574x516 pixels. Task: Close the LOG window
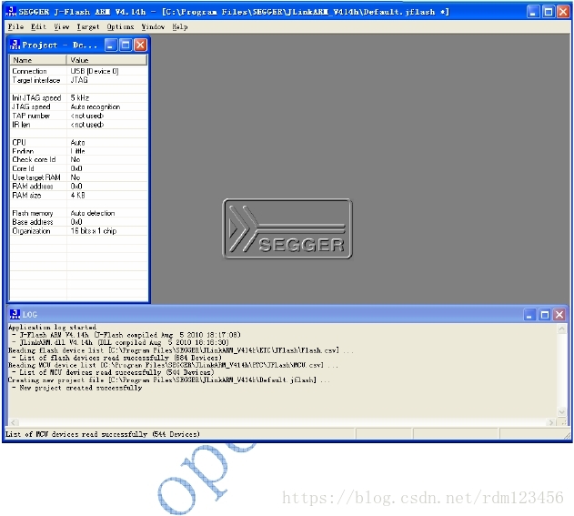[559, 315]
